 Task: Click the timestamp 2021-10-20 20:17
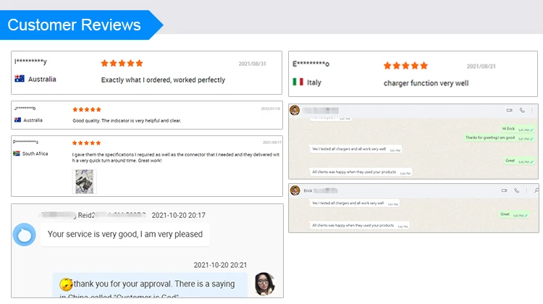point(178,216)
